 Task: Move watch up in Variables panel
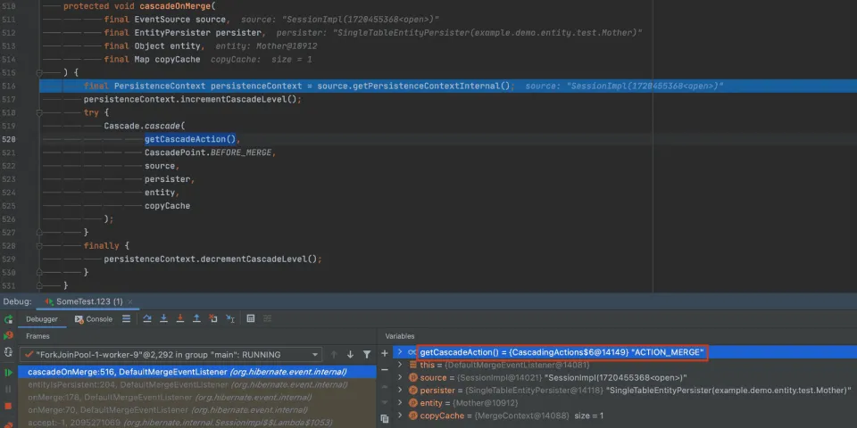click(x=384, y=387)
